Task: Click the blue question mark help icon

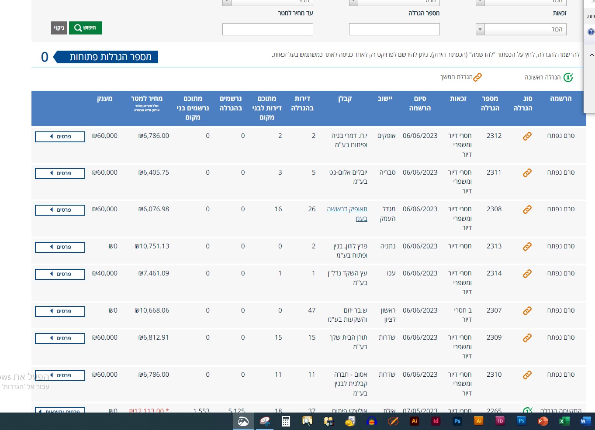Action: click(591, 32)
